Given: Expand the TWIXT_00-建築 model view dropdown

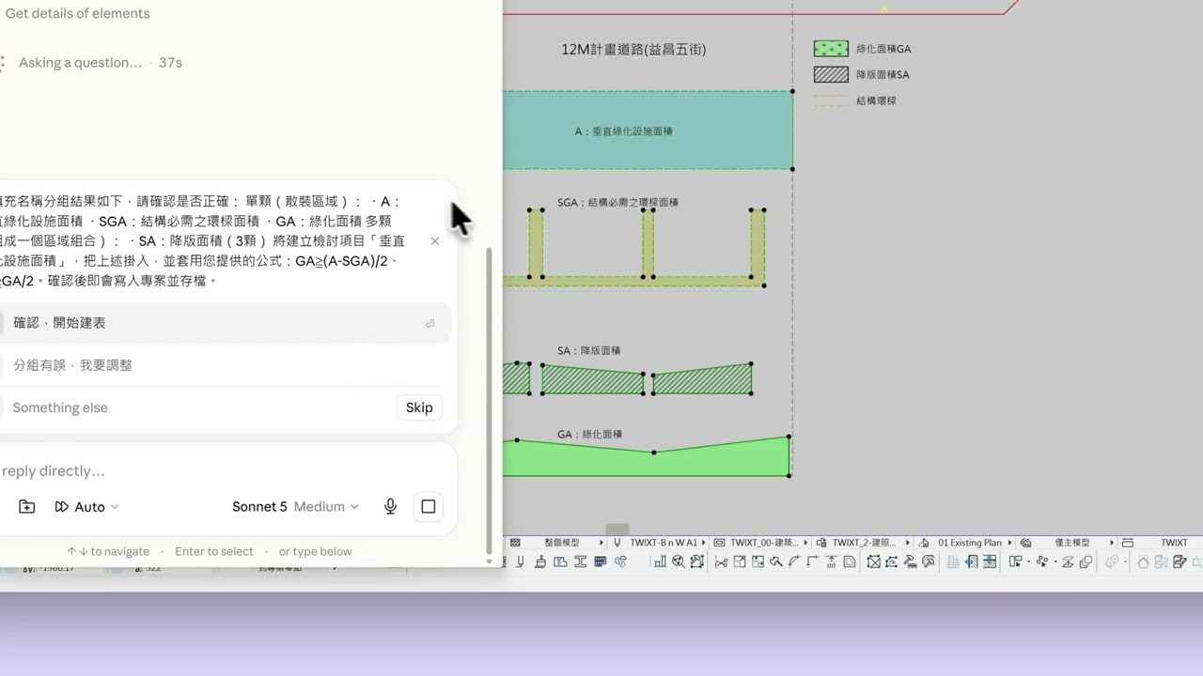Looking at the screenshot, I should tap(805, 543).
